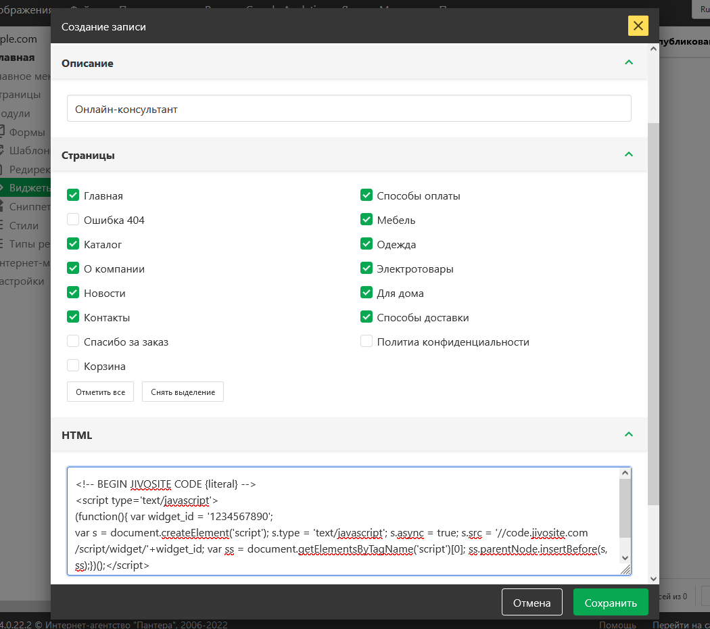The width and height of the screenshot is (710, 629).
Task: Cancel the dialog with Отмена
Action: click(531, 603)
